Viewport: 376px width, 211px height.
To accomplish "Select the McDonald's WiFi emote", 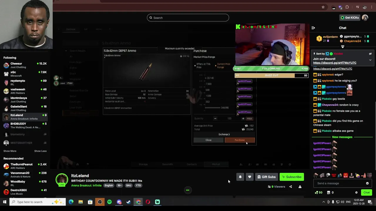I will tap(346, 176).
